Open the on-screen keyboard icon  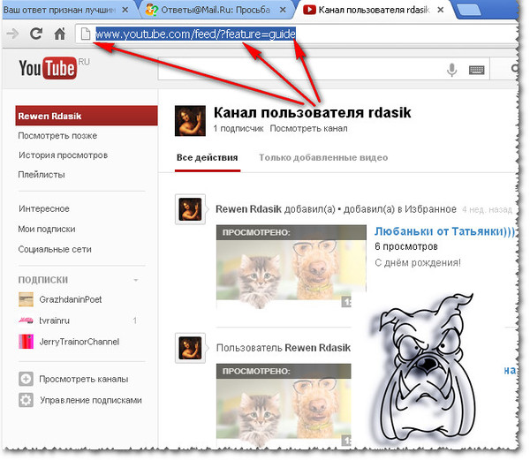(477, 70)
